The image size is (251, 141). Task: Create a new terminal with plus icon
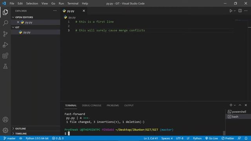231,105
